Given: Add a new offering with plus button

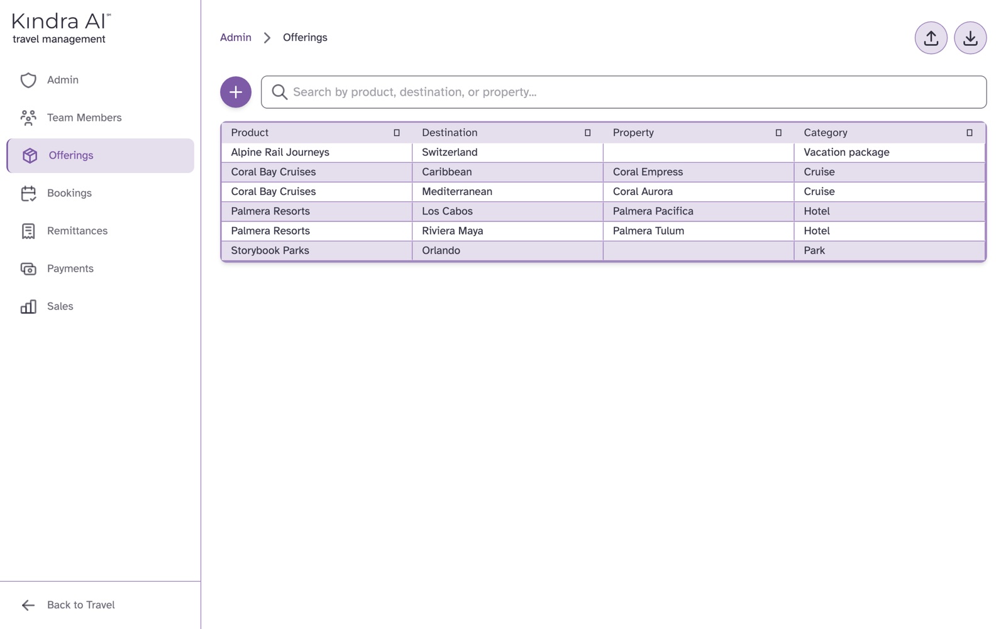Looking at the screenshot, I should click(236, 92).
